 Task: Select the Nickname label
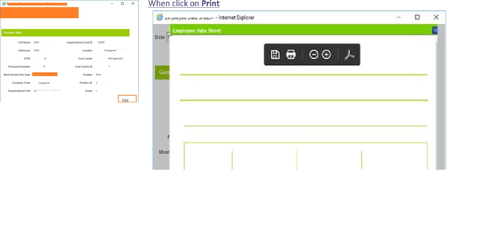[x=24, y=50]
